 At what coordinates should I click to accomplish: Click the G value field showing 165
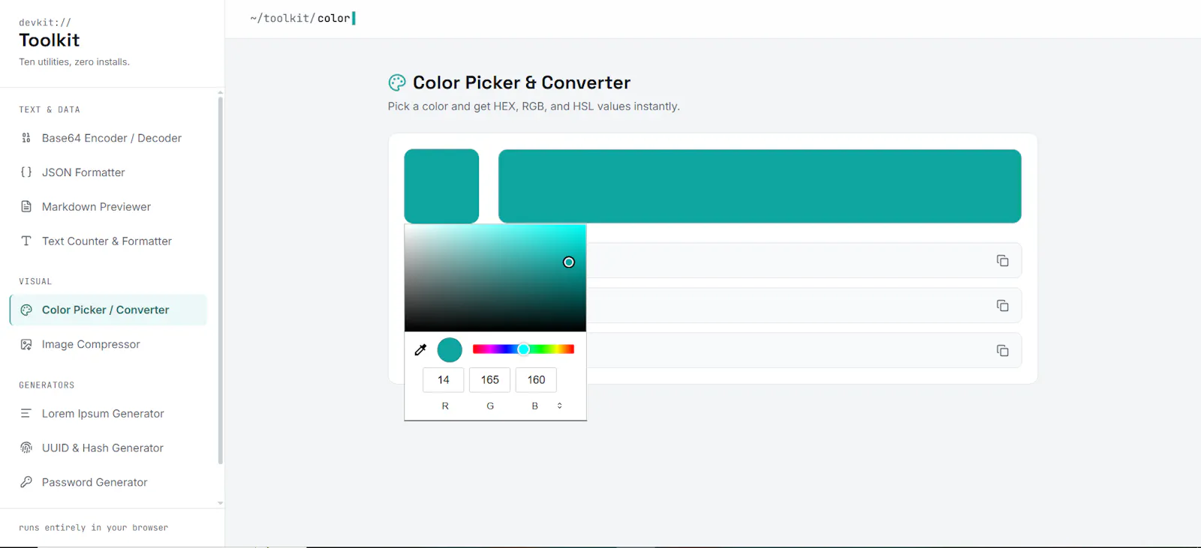[490, 380]
